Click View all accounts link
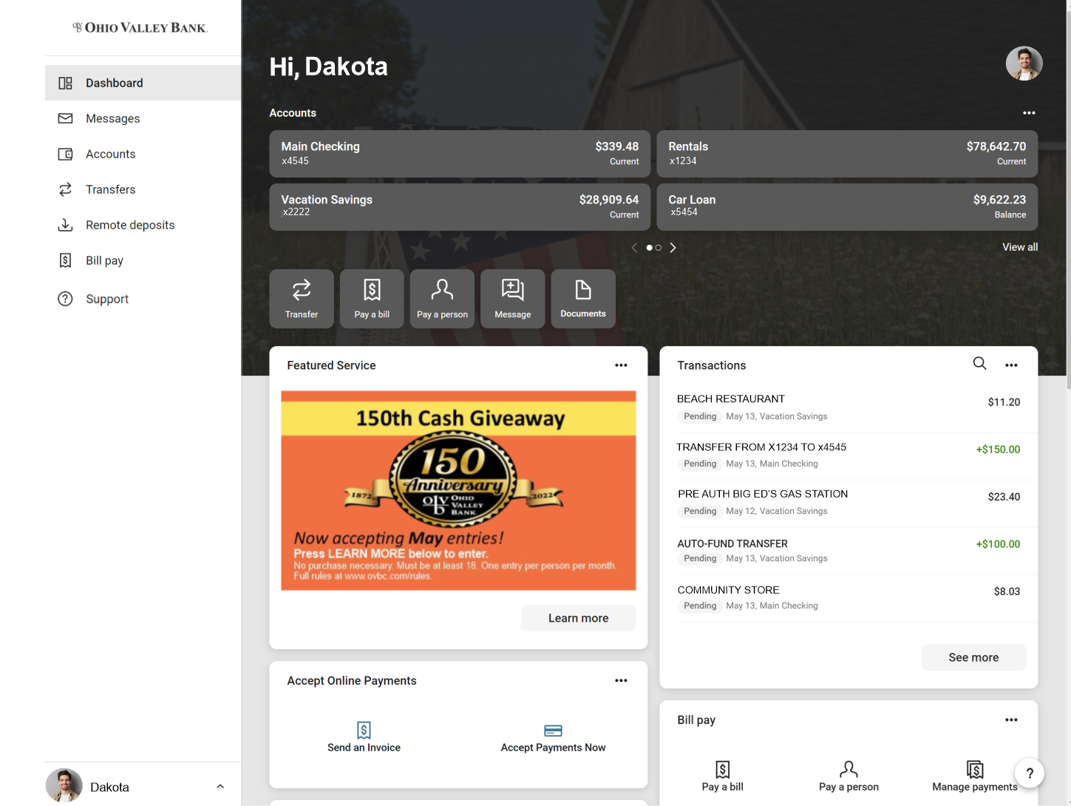1071x806 pixels. pyautogui.click(x=1020, y=246)
